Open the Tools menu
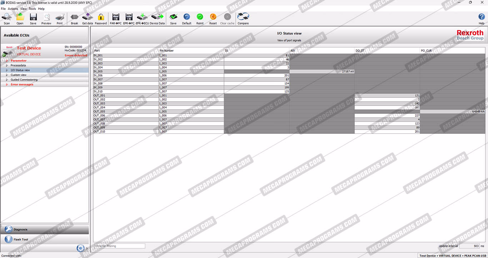 (x=32, y=9)
